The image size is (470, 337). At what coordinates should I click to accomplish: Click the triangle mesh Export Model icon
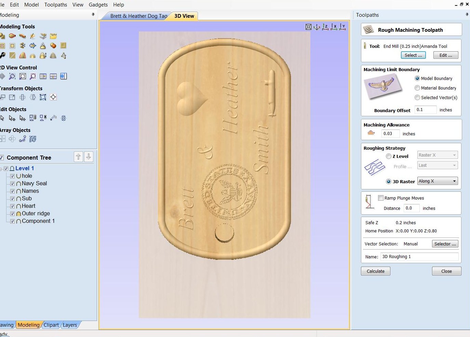click(x=63, y=55)
